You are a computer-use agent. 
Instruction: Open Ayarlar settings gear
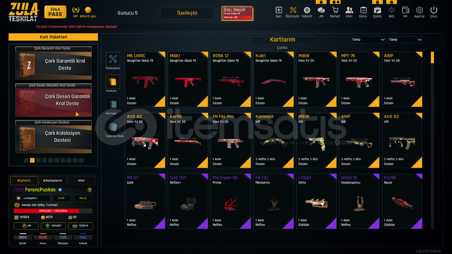click(x=420, y=10)
